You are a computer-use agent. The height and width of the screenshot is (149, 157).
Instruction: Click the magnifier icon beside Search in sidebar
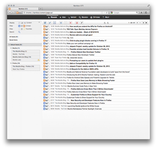tap(19, 32)
